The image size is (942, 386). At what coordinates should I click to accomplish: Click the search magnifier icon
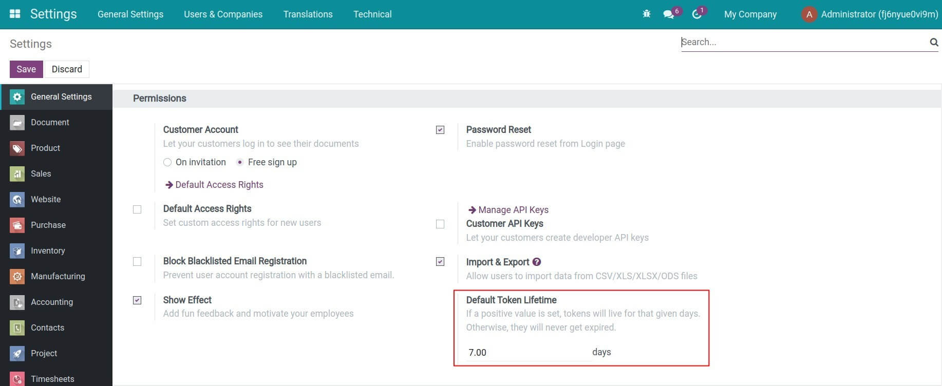(934, 42)
